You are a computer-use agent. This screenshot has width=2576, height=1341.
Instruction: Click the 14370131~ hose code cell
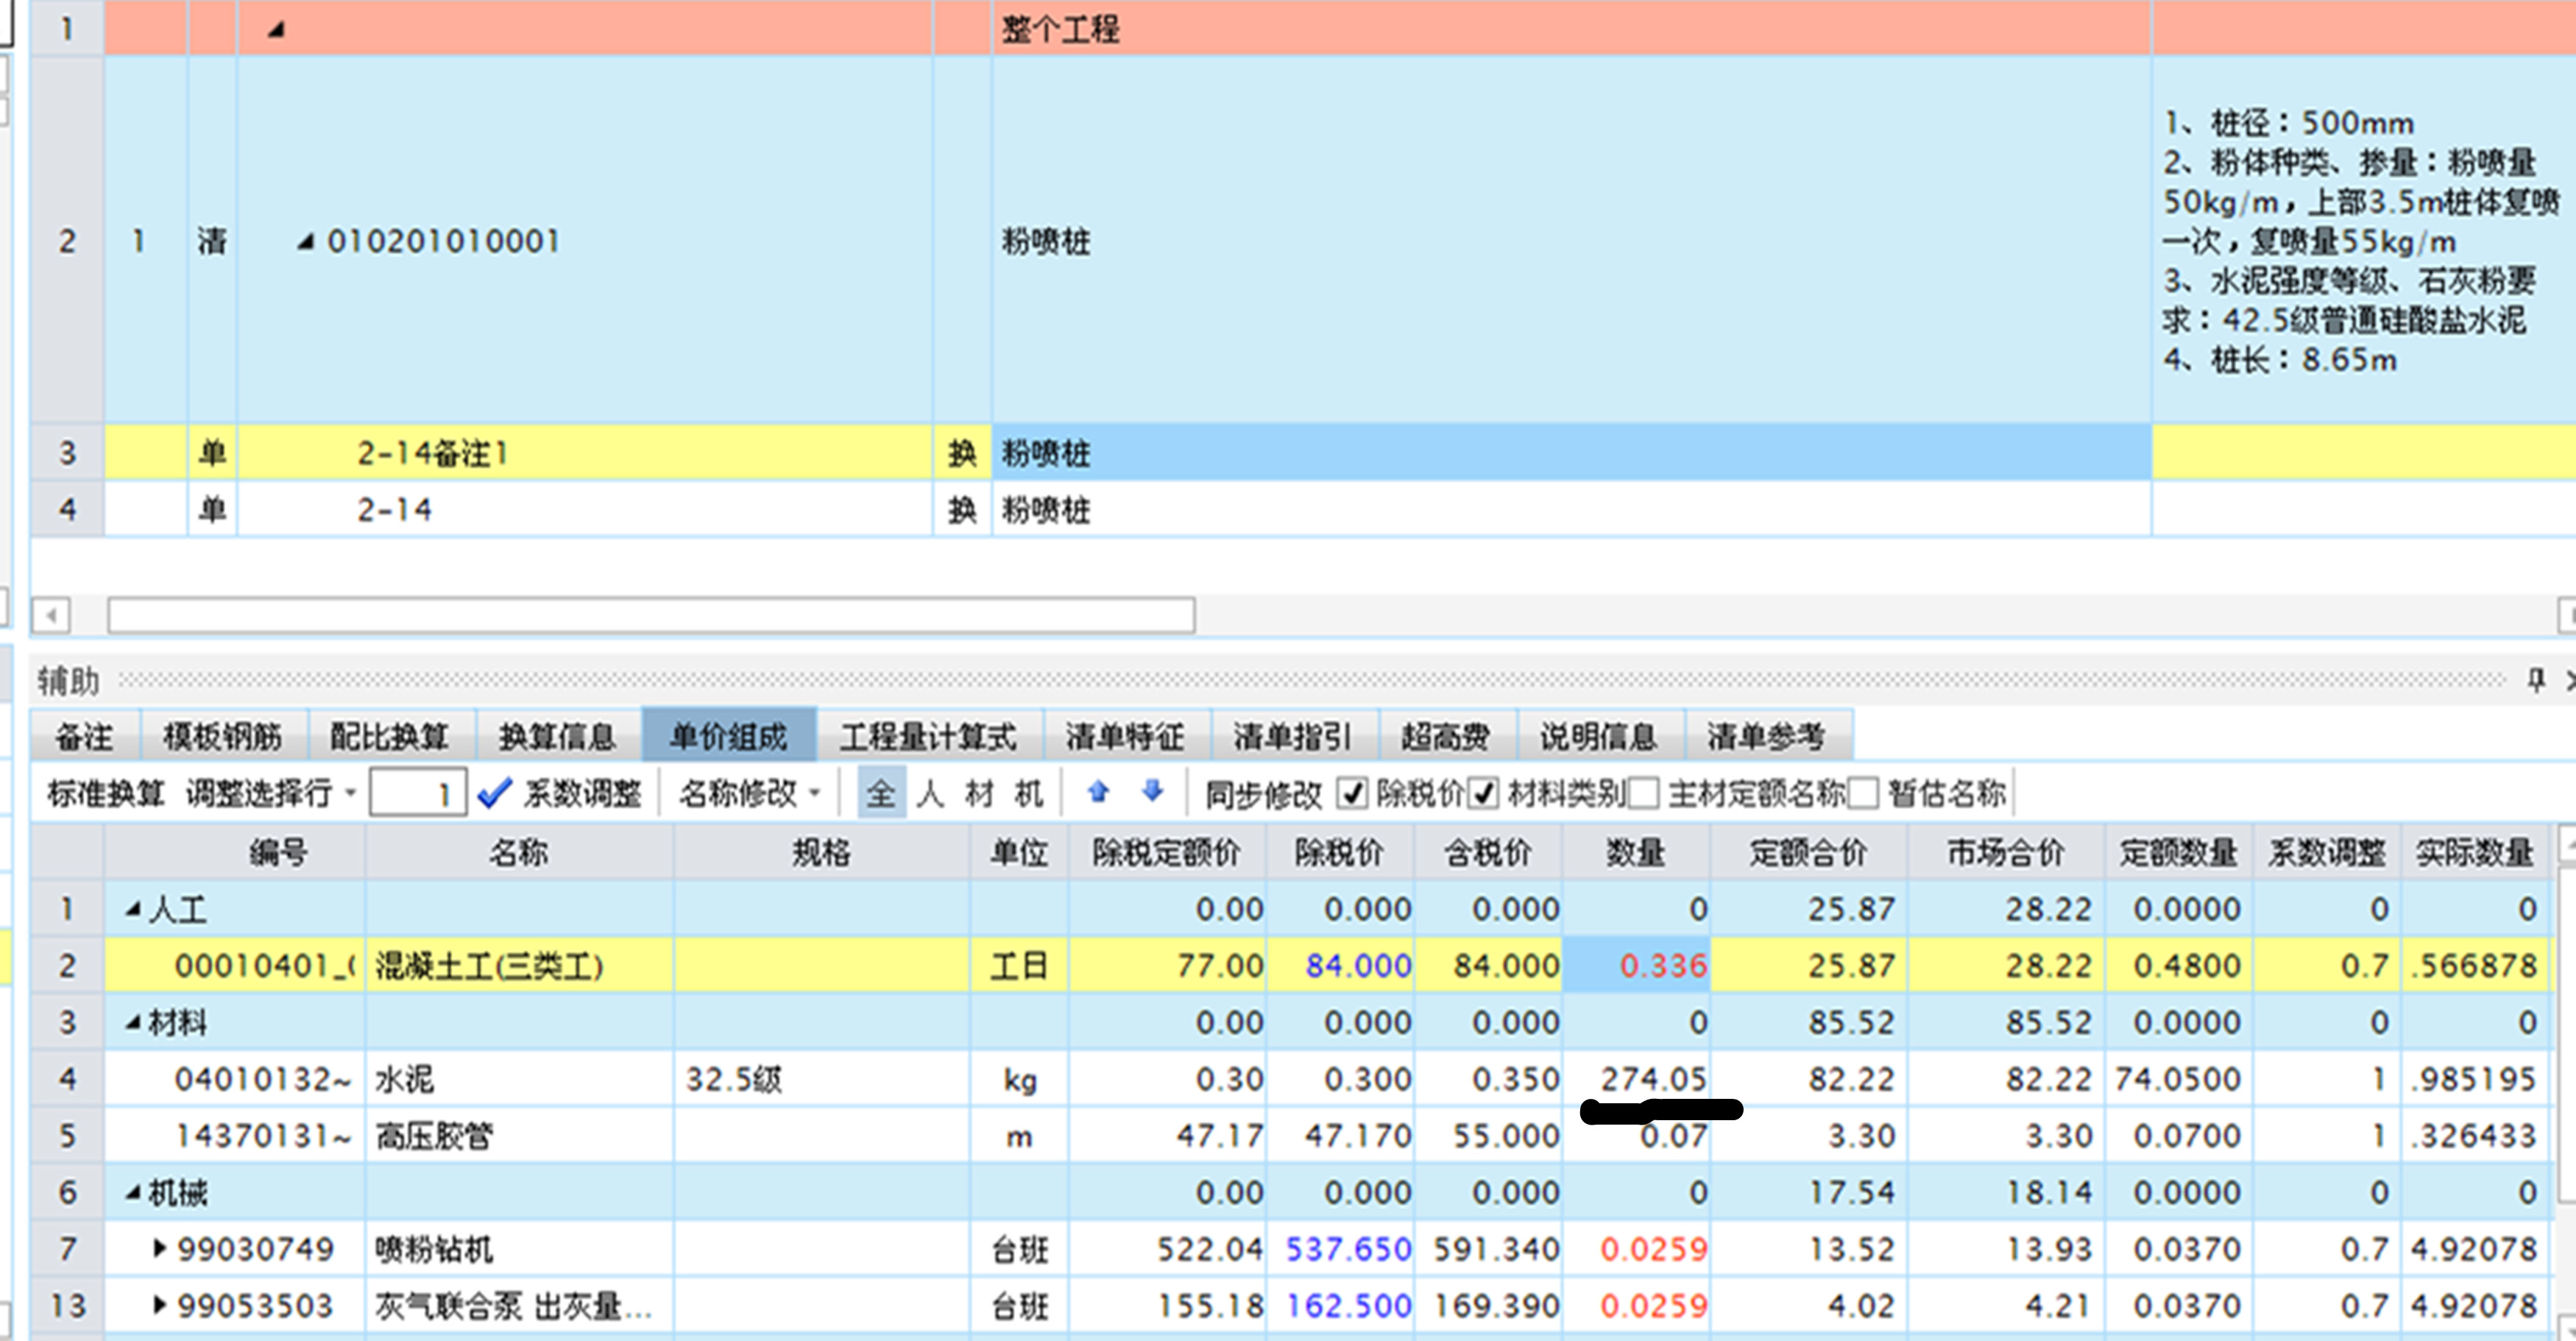coord(234,1136)
